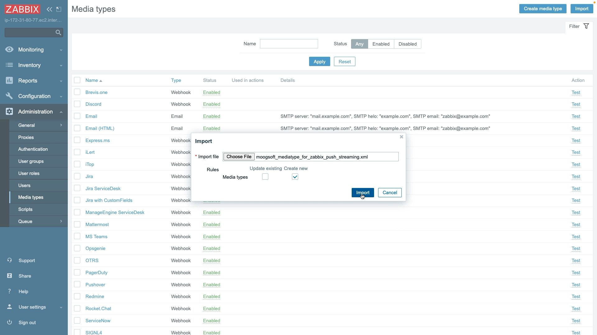Expand the Monitoring menu chevron

(x=61, y=50)
